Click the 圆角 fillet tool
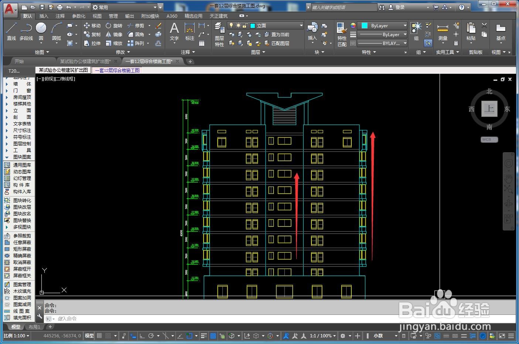Screen dimensions: 519x344 136,34
